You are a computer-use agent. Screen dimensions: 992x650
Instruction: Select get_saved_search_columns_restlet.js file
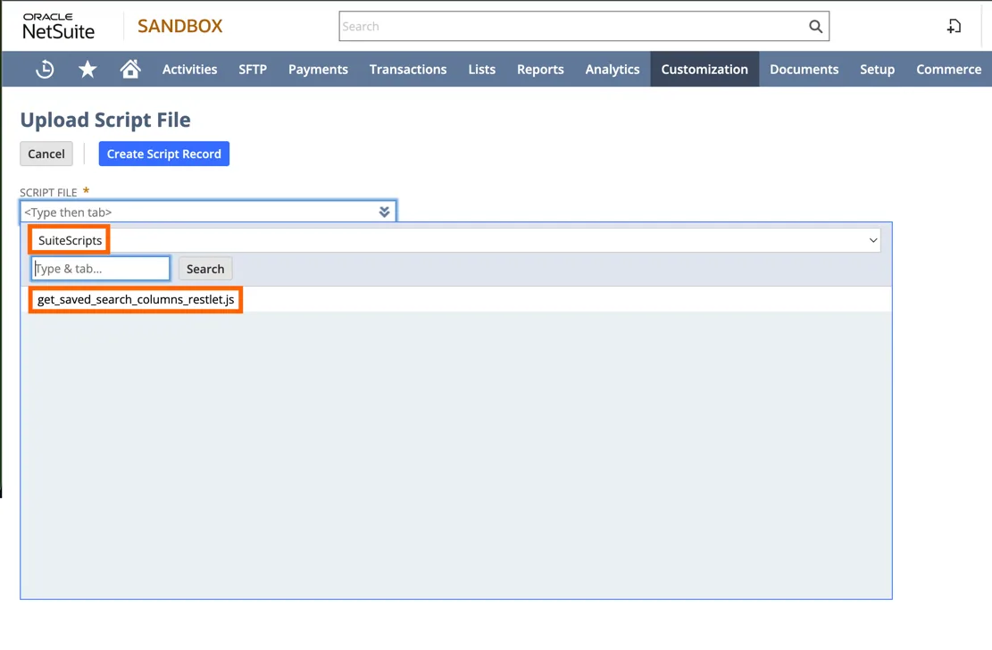click(136, 299)
